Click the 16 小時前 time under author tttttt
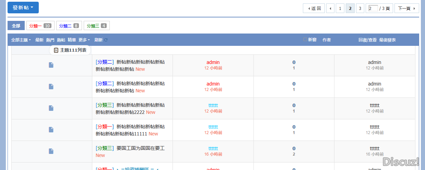425x170 pixels. (x=213, y=154)
